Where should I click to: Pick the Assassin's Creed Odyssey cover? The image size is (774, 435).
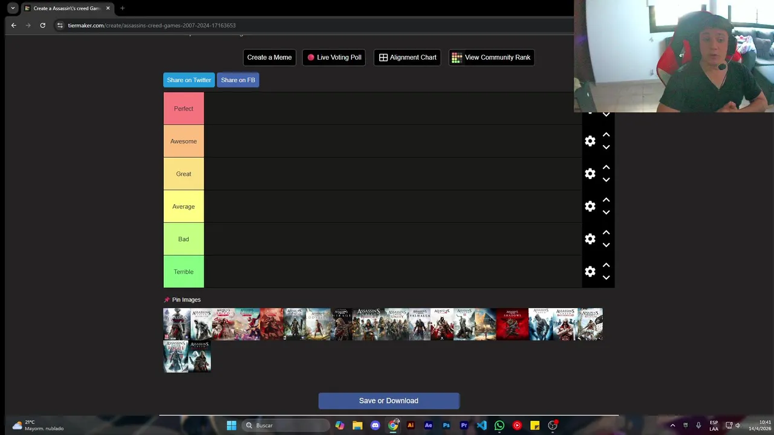(319, 324)
